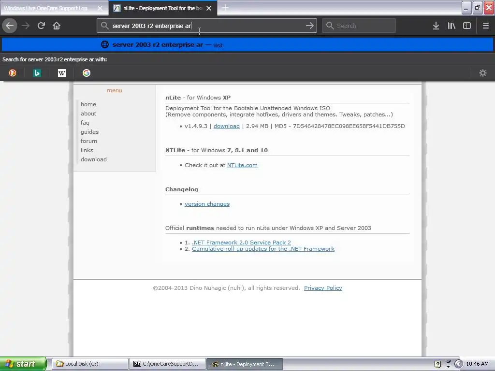Screen dimensions: 495x371
Task: Click in the address bar text field
Action: click(x=207, y=26)
